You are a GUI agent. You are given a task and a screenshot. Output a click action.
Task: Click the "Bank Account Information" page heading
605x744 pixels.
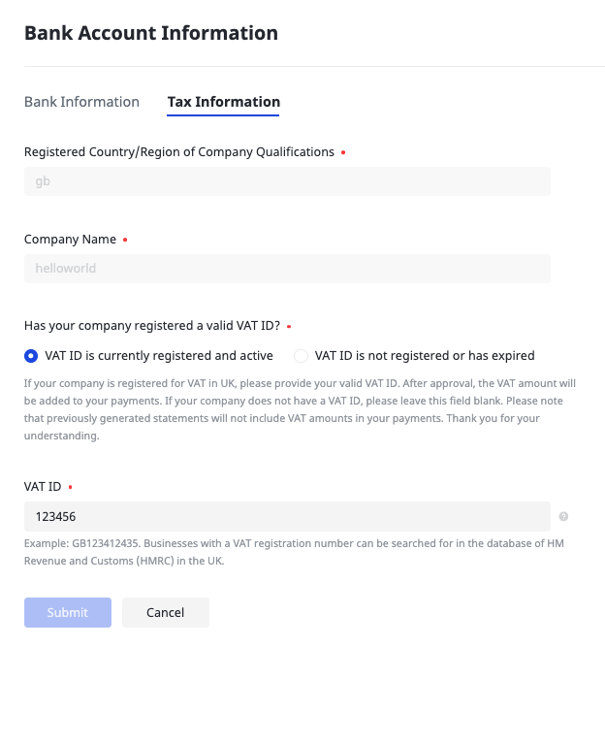[x=151, y=33]
